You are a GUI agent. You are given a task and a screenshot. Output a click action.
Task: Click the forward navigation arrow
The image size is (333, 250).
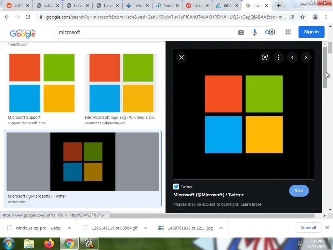click(18, 17)
